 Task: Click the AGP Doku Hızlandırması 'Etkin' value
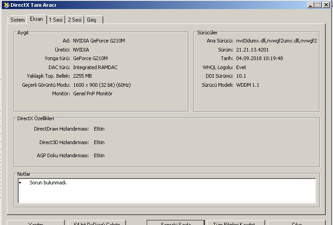click(99, 155)
